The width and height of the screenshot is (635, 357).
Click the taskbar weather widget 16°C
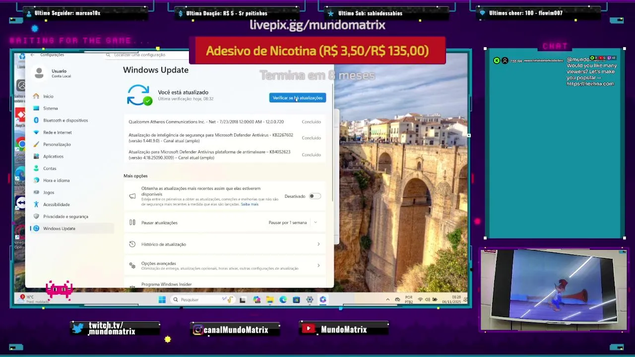34,299
